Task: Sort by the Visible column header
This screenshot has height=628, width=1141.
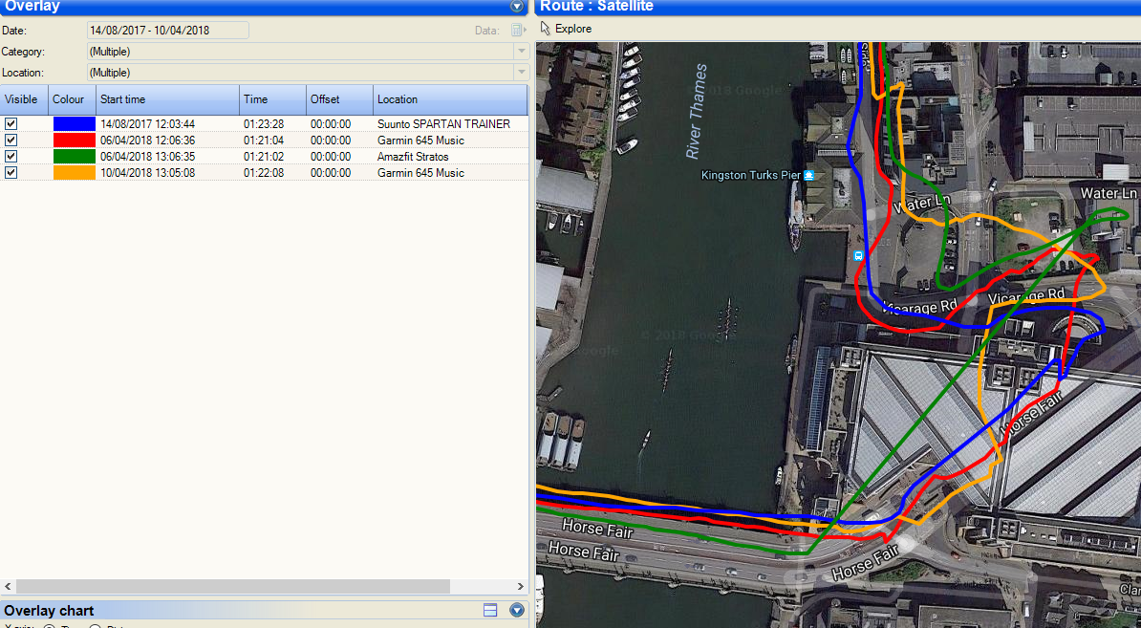Action: 24,99
